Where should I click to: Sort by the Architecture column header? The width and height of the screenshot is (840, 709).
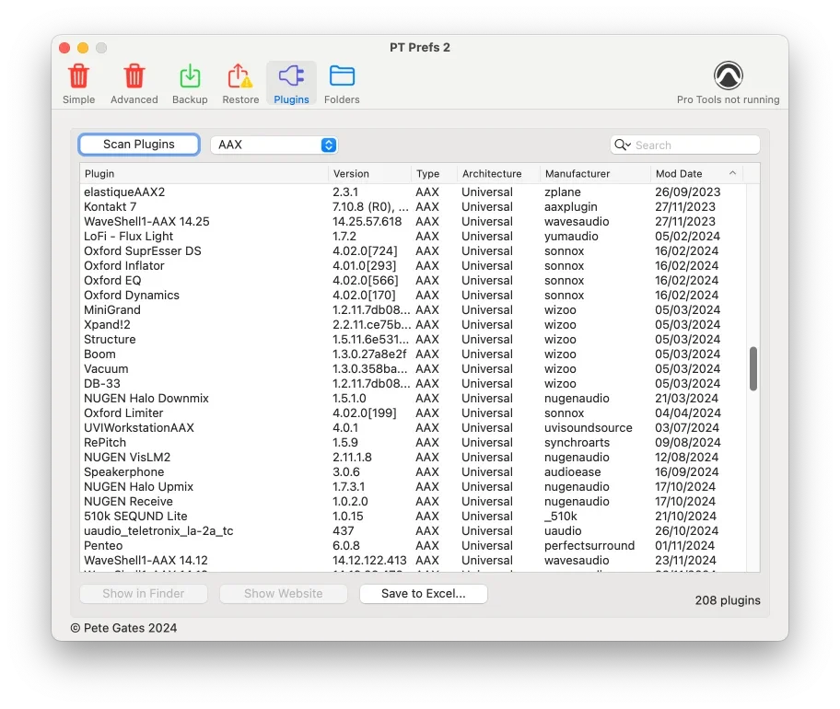pyautogui.click(x=498, y=173)
